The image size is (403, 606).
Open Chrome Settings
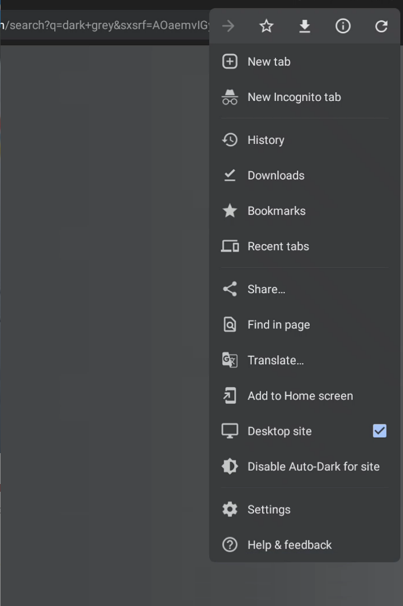coord(268,510)
